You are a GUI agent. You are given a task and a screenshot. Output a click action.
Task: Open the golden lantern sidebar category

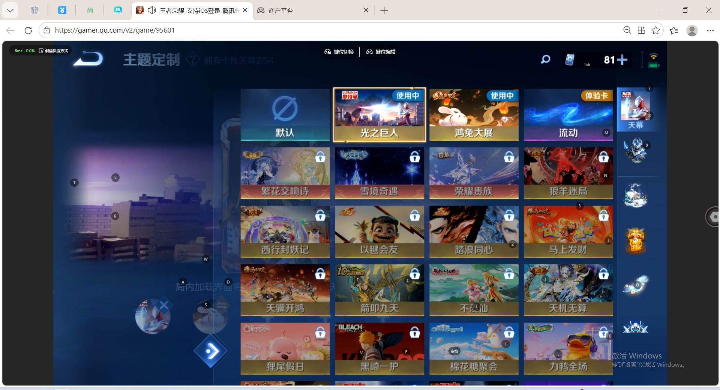[x=636, y=240]
